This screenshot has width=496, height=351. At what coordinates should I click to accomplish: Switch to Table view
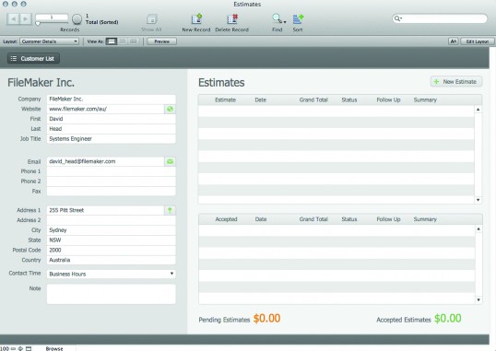[x=134, y=41]
